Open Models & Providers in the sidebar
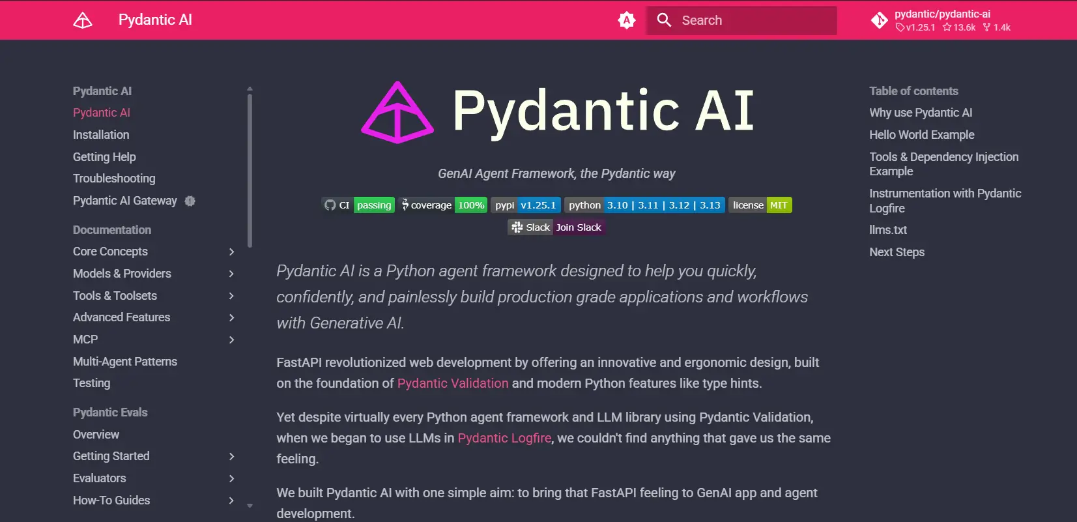 [x=122, y=274]
